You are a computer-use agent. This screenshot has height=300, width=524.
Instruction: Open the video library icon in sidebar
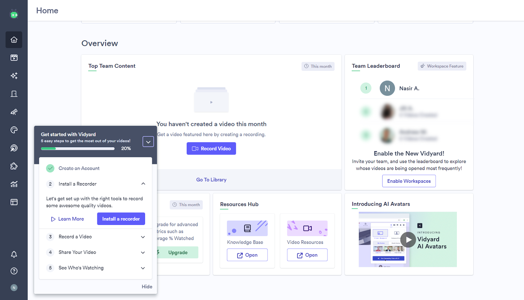[14, 58]
